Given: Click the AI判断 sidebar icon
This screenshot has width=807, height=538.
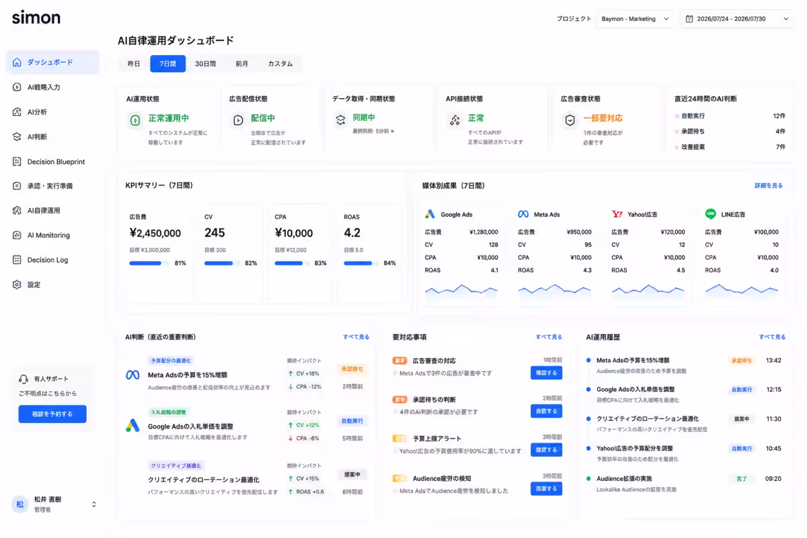Looking at the screenshot, I should click(x=17, y=137).
